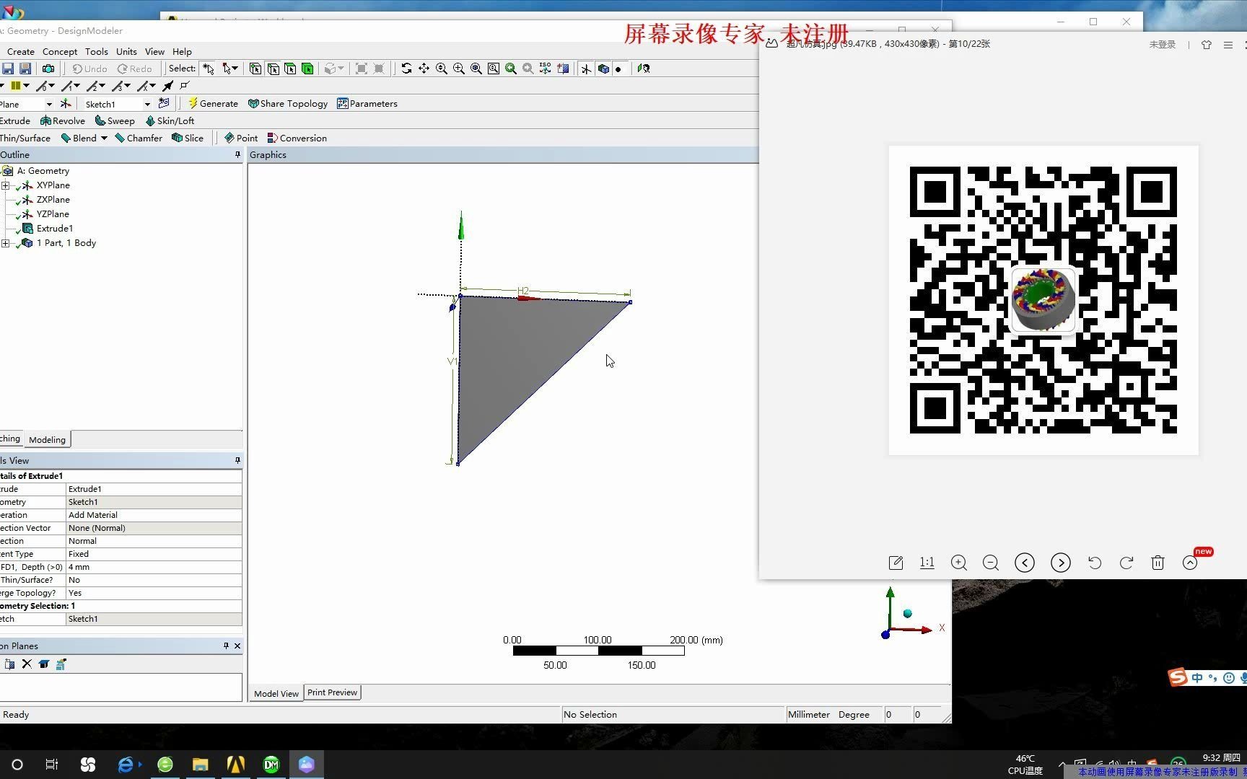Click the Save Project disk icon
This screenshot has height=779, width=1247.
[8, 69]
